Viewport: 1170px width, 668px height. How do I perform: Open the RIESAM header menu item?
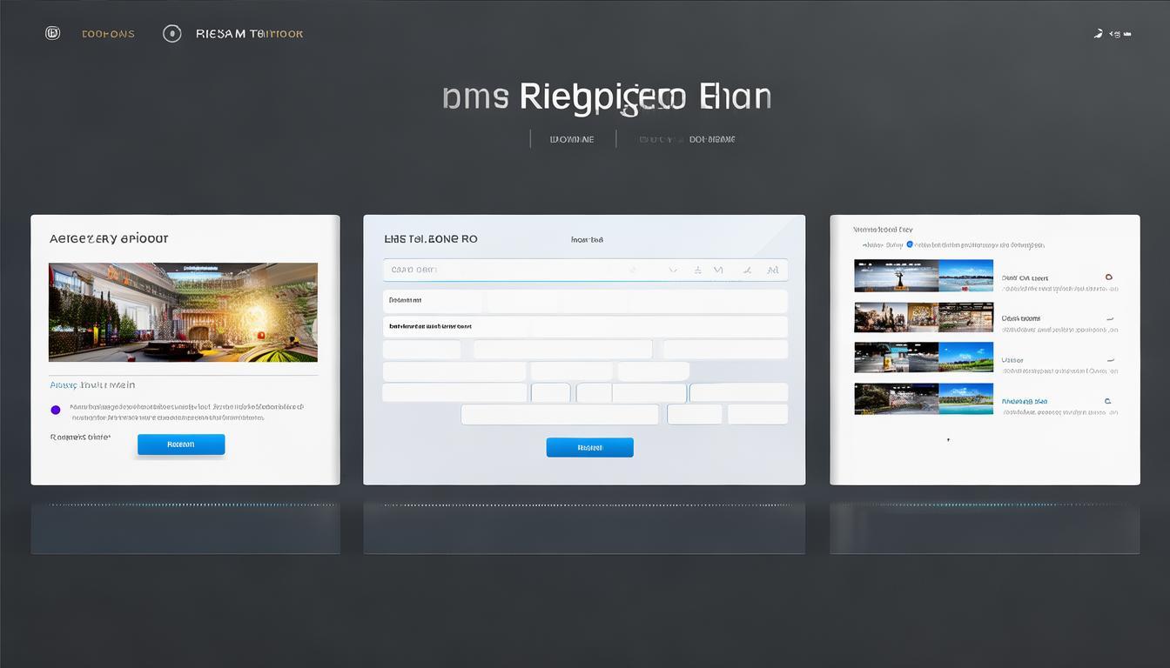[x=249, y=34]
